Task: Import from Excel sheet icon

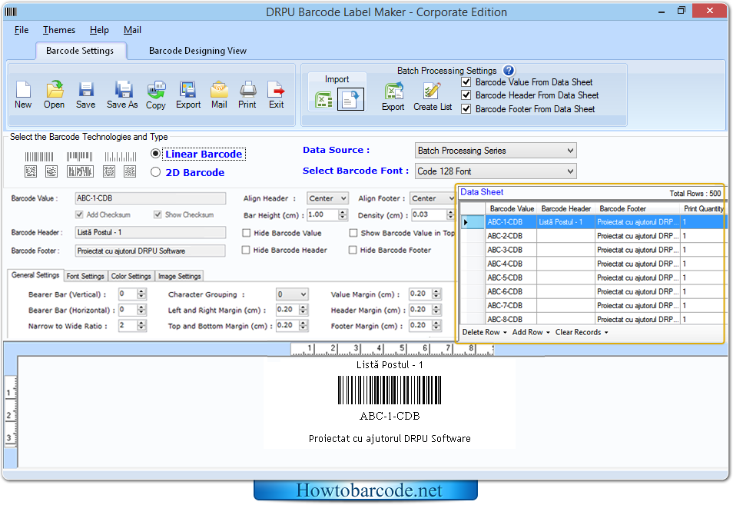Action: coord(323,100)
